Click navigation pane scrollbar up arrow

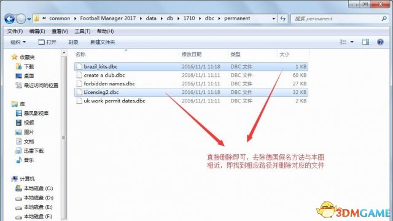coord(64,53)
